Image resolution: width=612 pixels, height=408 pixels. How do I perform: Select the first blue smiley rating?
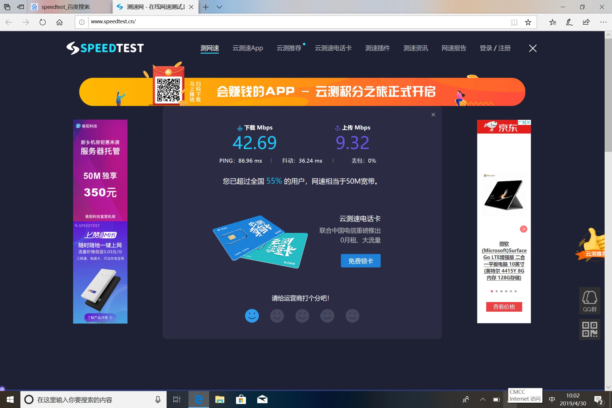pos(252,315)
